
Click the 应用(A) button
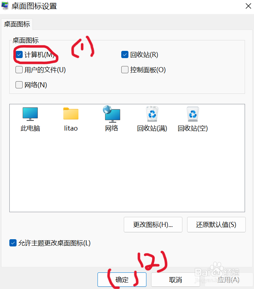(228, 280)
